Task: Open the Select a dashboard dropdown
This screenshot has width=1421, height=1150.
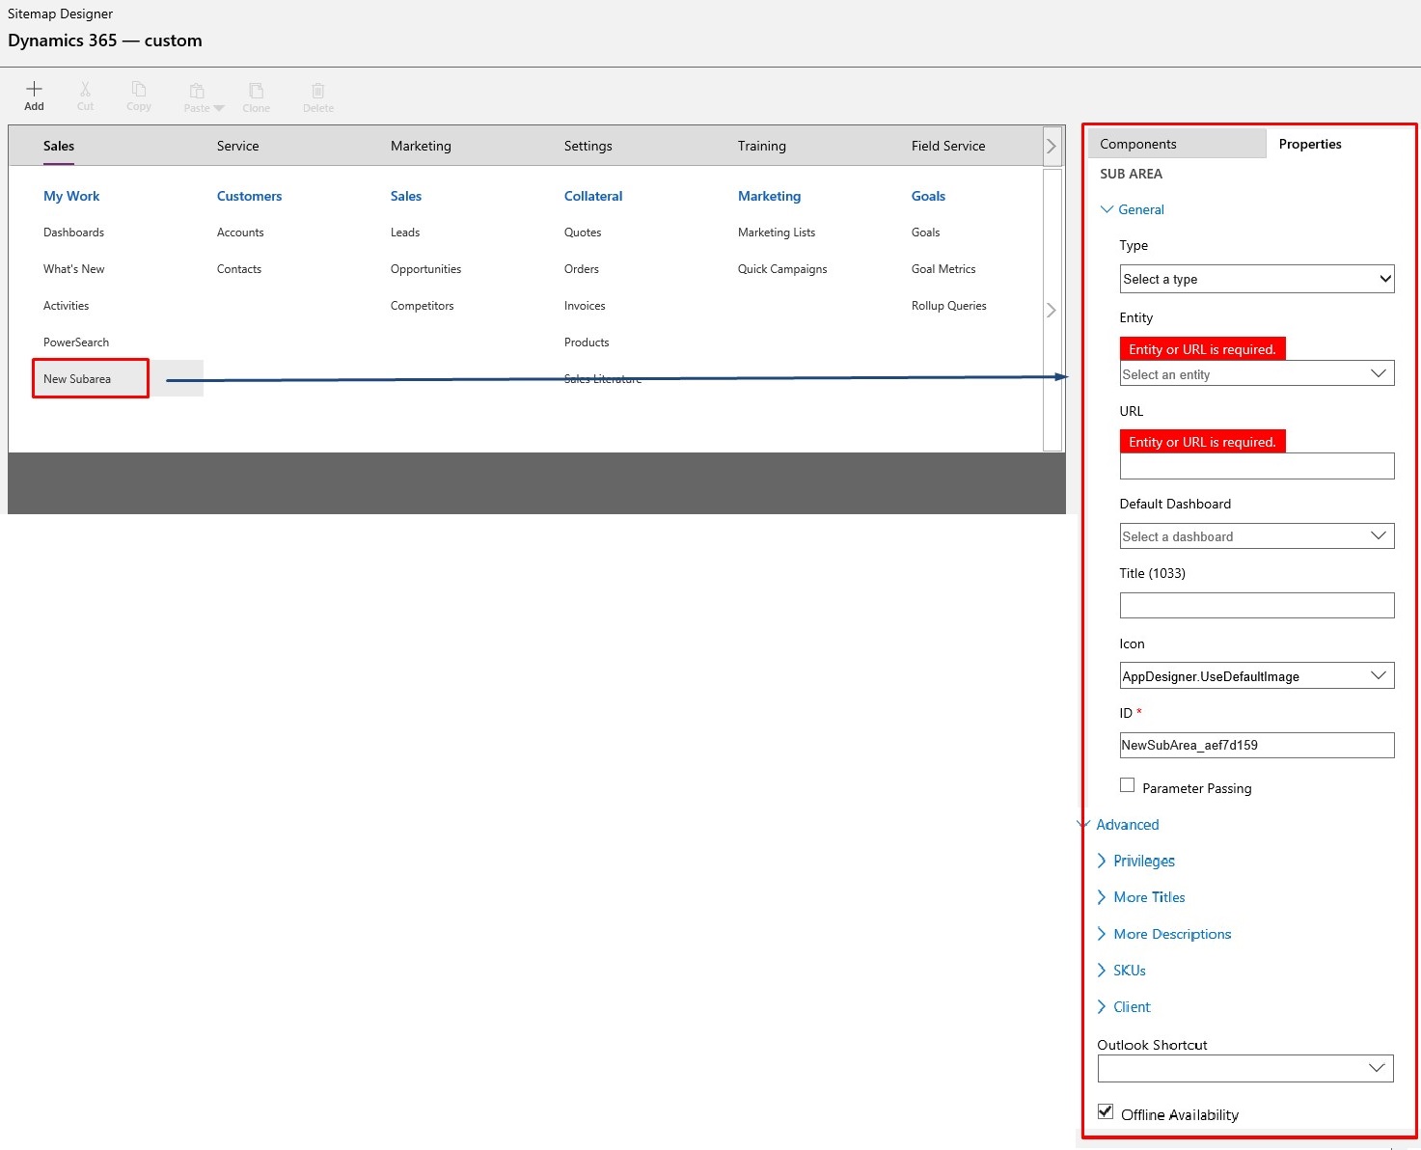Action: pyautogui.click(x=1257, y=535)
